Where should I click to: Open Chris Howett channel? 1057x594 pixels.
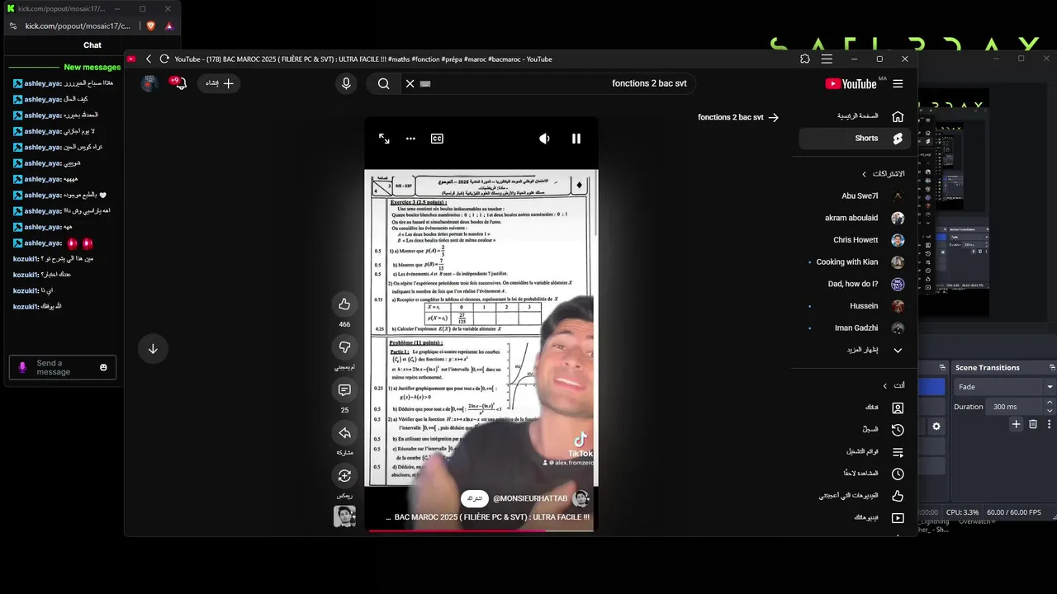856,240
